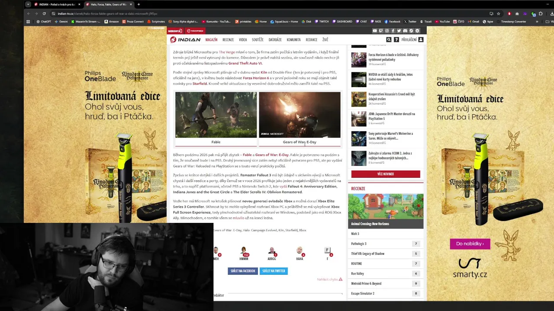This screenshot has width=554, height=311.
Task: Follow The Verge link in article
Action: (x=227, y=52)
